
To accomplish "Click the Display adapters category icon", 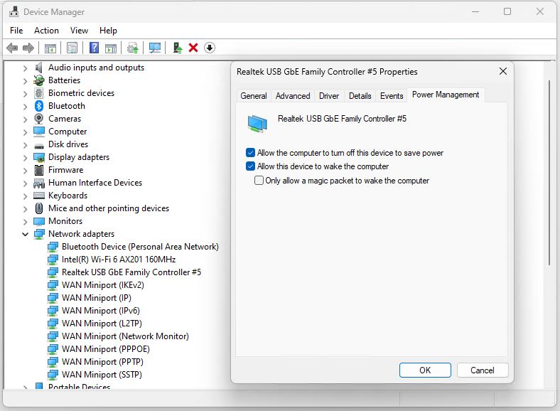I will point(39,157).
